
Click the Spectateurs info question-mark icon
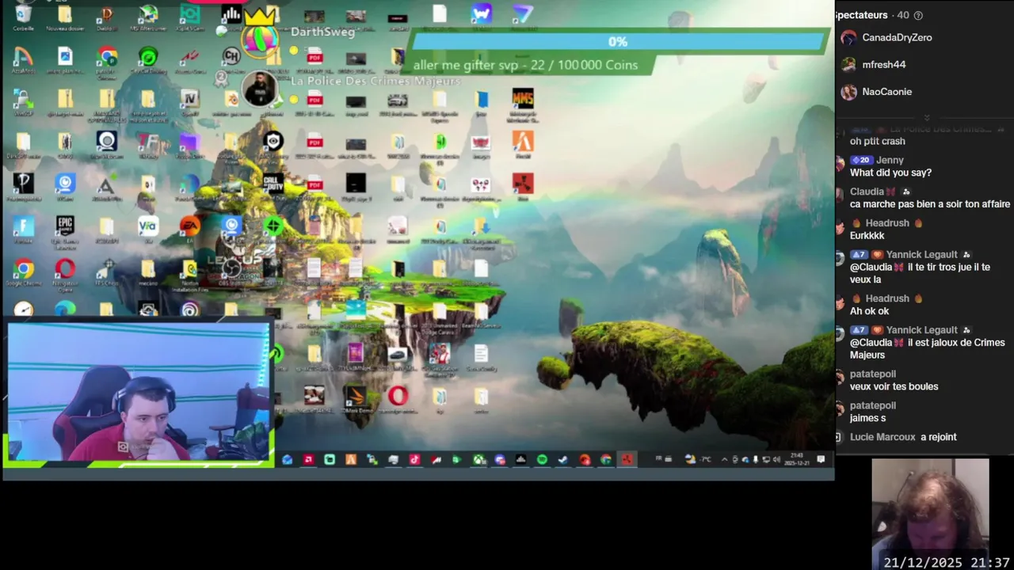(918, 15)
